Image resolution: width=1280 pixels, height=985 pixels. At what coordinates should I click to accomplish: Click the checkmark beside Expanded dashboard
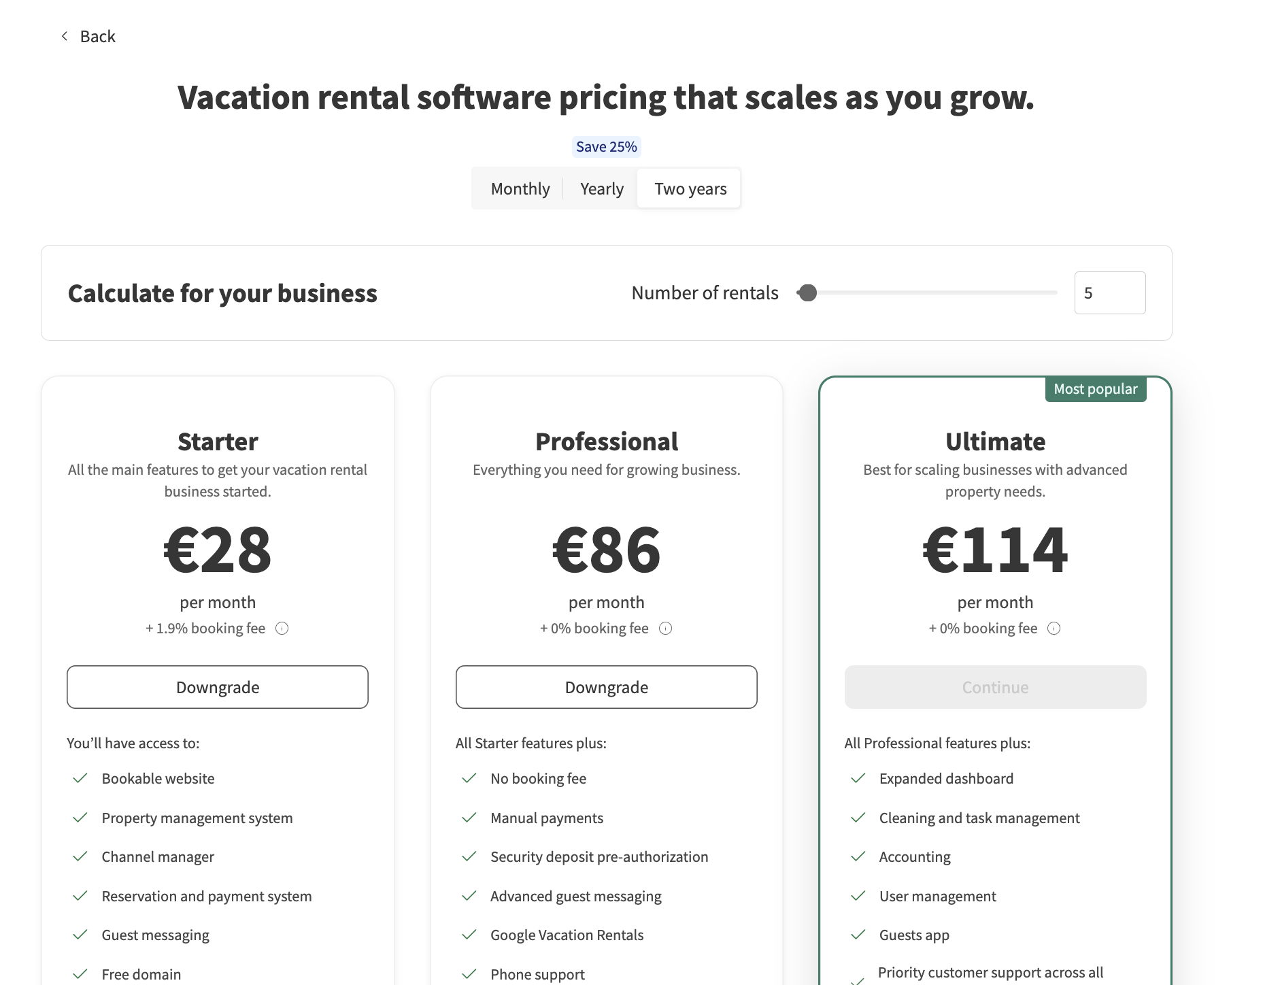[858, 778]
